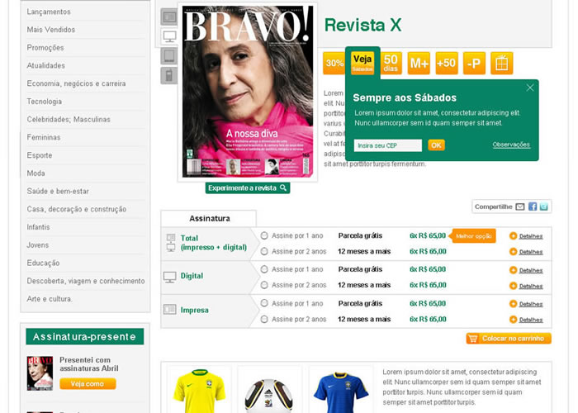Open Esporte category
578x413 pixels.
click(40, 155)
